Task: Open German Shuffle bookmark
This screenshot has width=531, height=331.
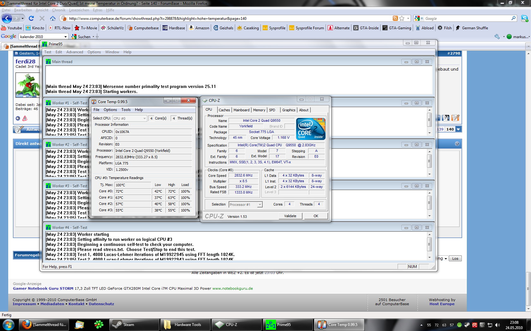Action: pyautogui.click(x=472, y=28)
